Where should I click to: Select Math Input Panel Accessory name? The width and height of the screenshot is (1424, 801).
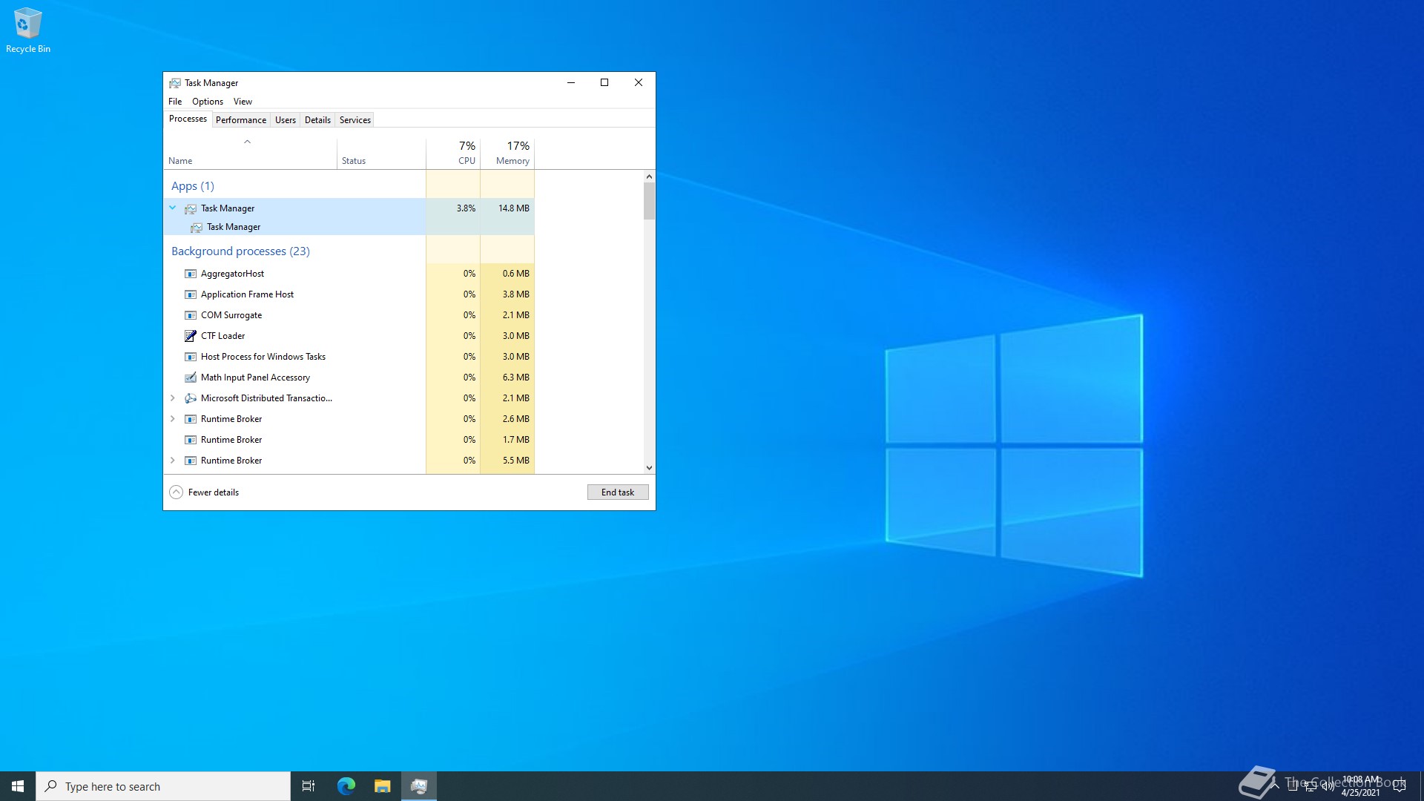(255, 378)
